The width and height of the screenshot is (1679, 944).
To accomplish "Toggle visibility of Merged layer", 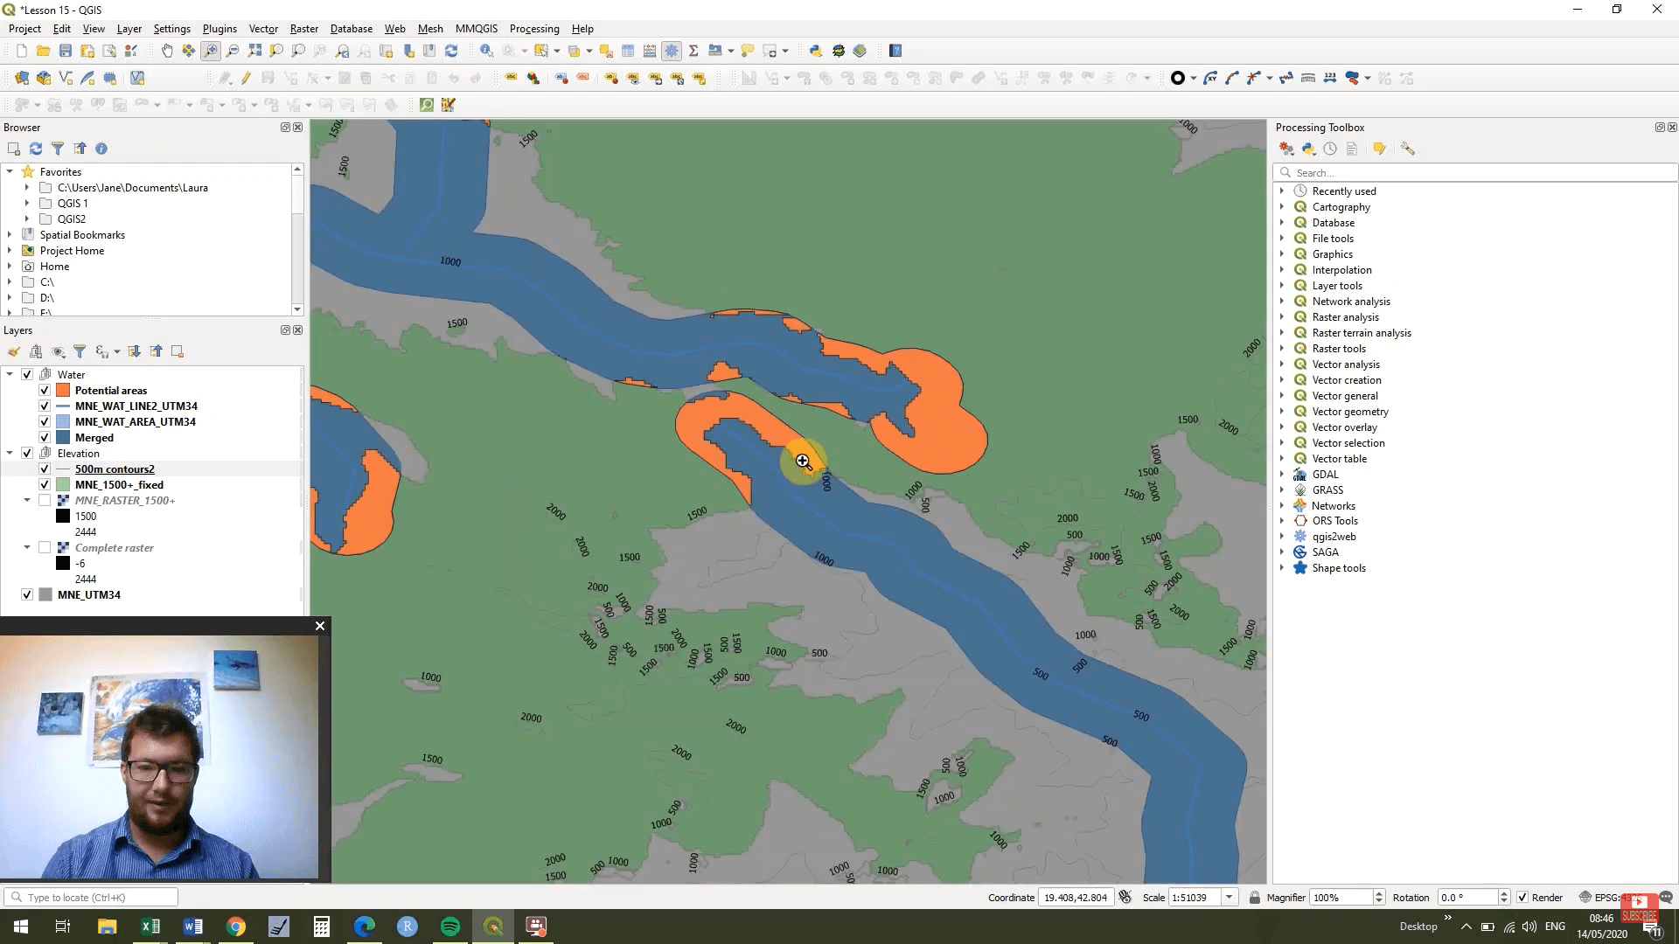I will 45,438.
